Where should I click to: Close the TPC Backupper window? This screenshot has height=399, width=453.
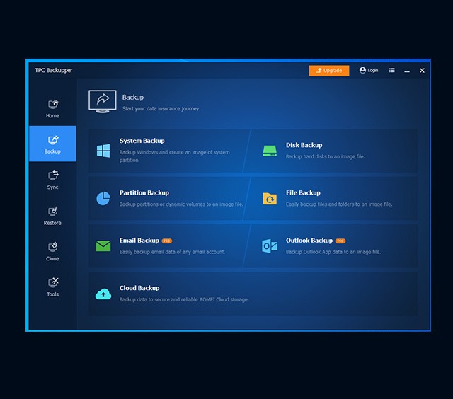tap(422, 71)
